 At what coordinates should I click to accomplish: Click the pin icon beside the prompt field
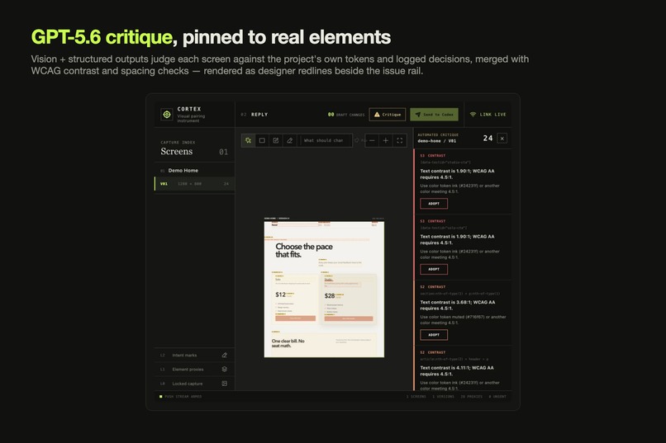tap(357, 140)
